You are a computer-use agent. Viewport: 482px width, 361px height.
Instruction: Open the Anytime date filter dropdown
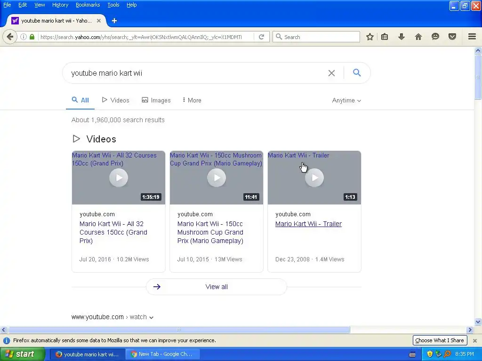pyautogui.click(x=346, y=101)
